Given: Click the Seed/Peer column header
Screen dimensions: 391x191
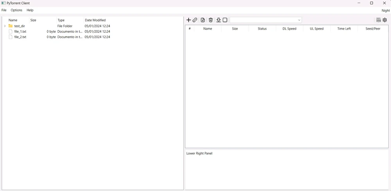Looking at the screenshot, I should click(x=373, y=29).
